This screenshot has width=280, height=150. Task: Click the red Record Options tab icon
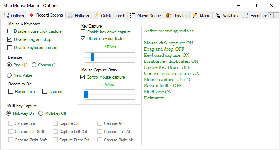click(31, 15)
